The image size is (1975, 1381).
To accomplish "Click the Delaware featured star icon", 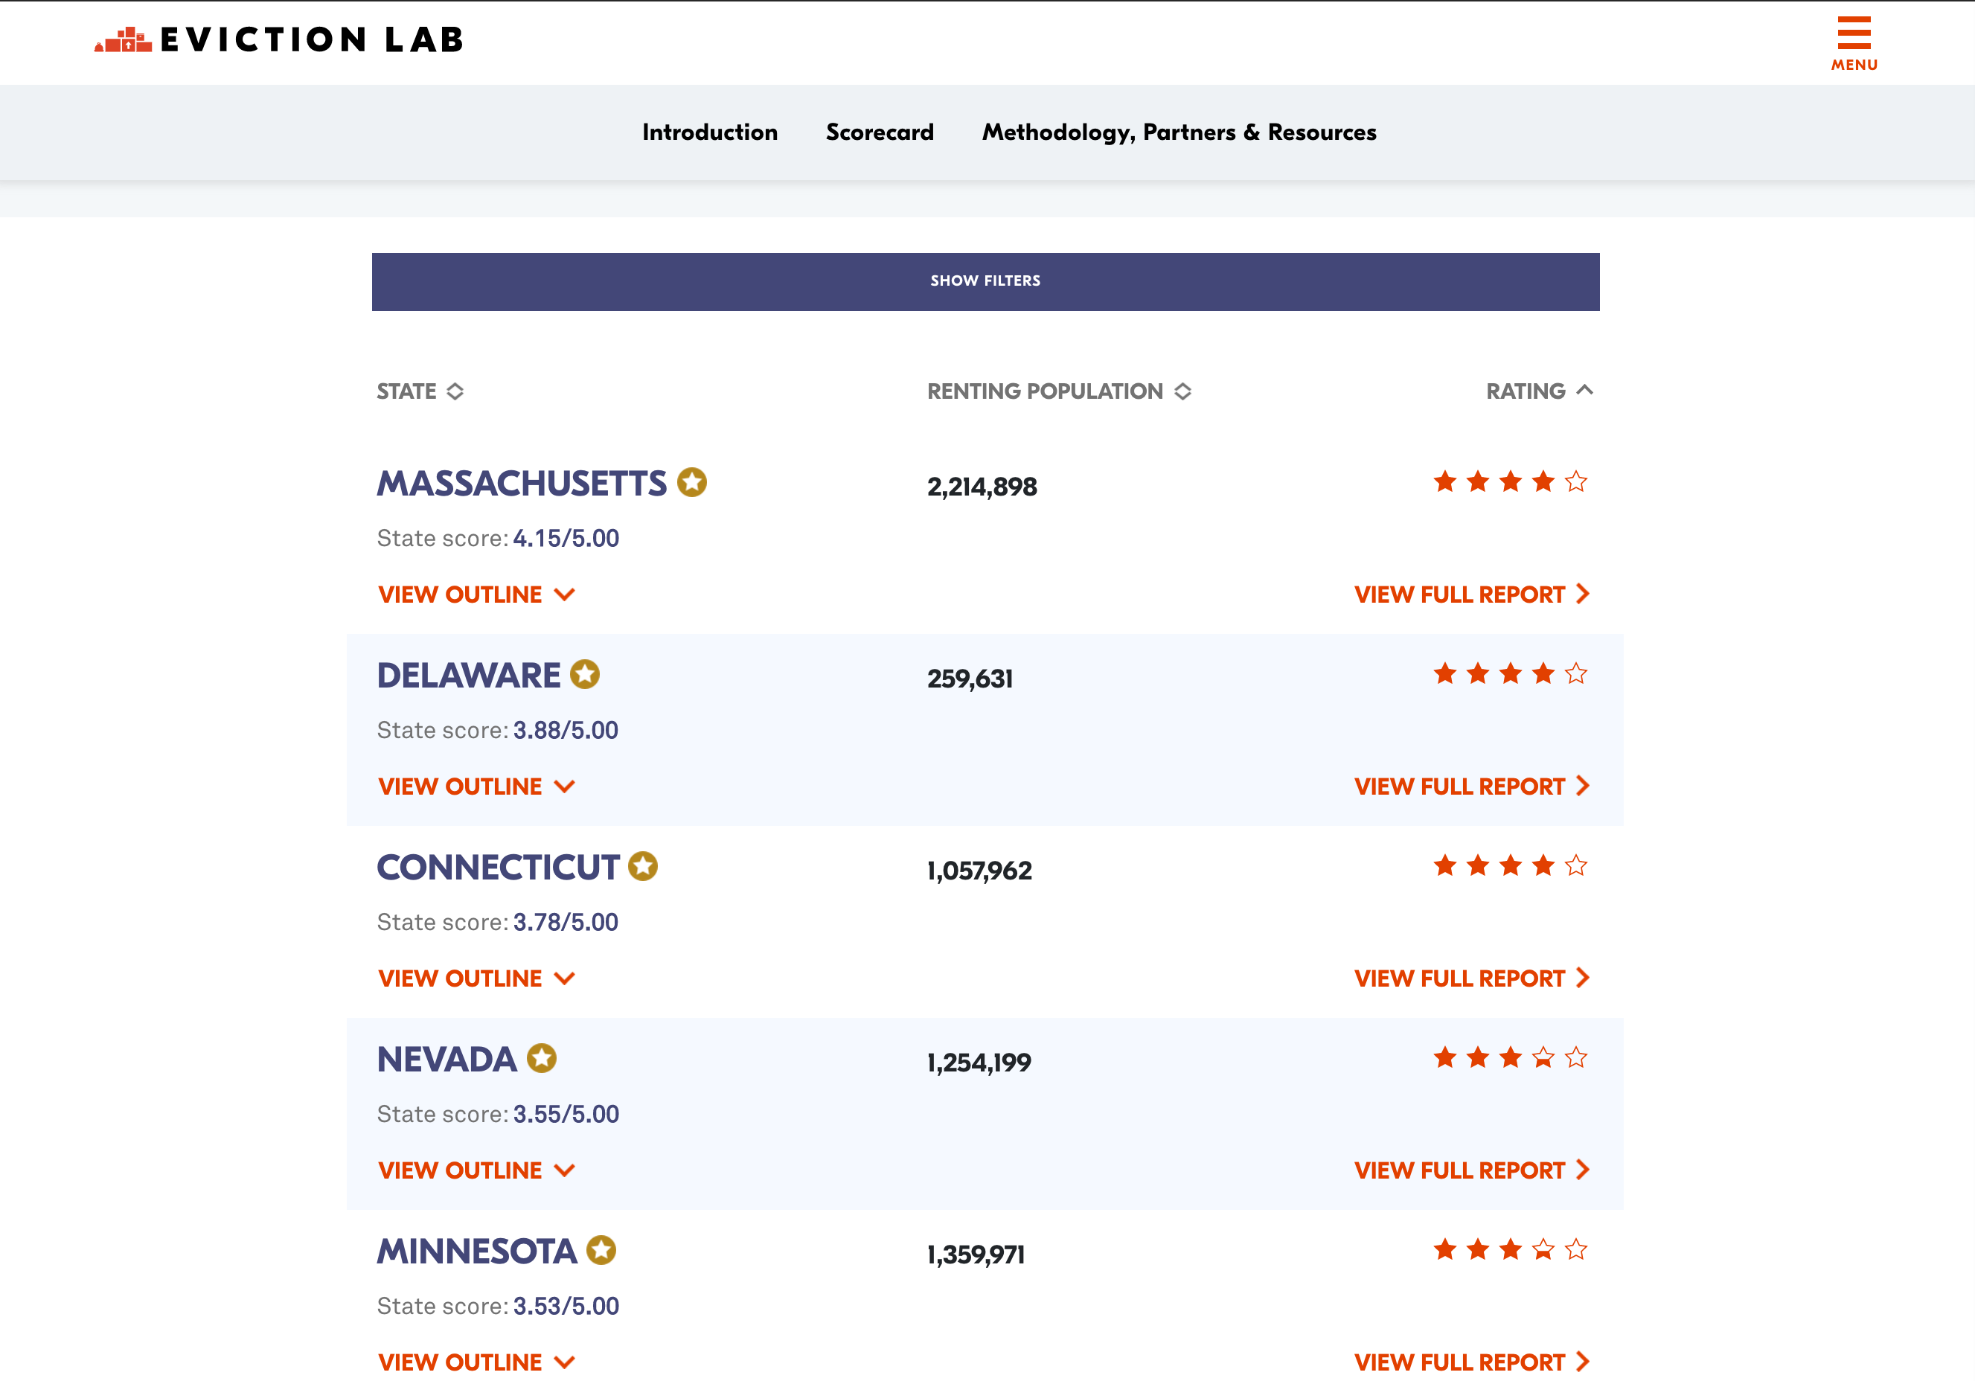I will point(586,673).
